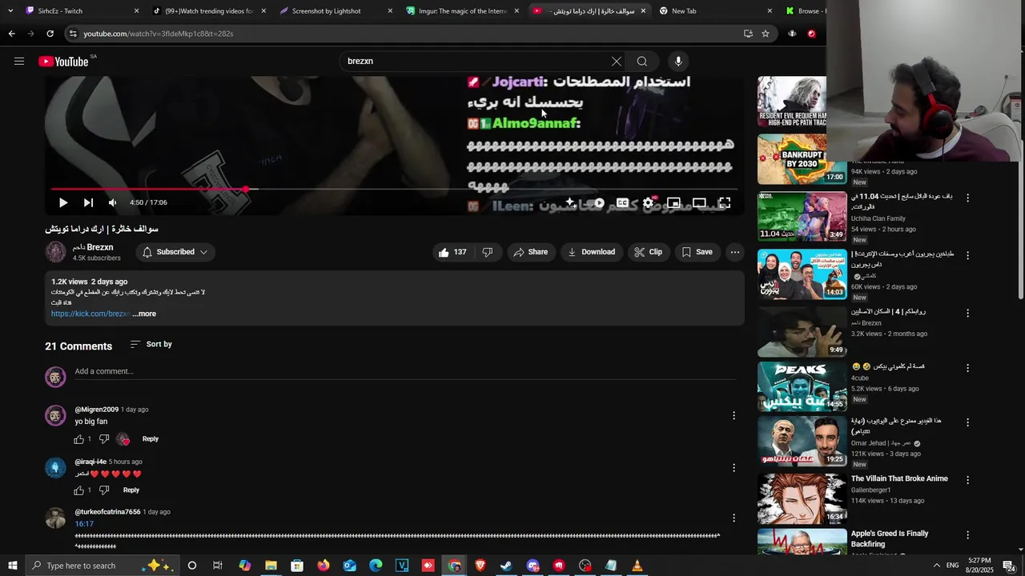This screenshot has height=576, width=1025.
Task: Open the YouTube hamburger guide menu
Action: click(x=19, y=61)
